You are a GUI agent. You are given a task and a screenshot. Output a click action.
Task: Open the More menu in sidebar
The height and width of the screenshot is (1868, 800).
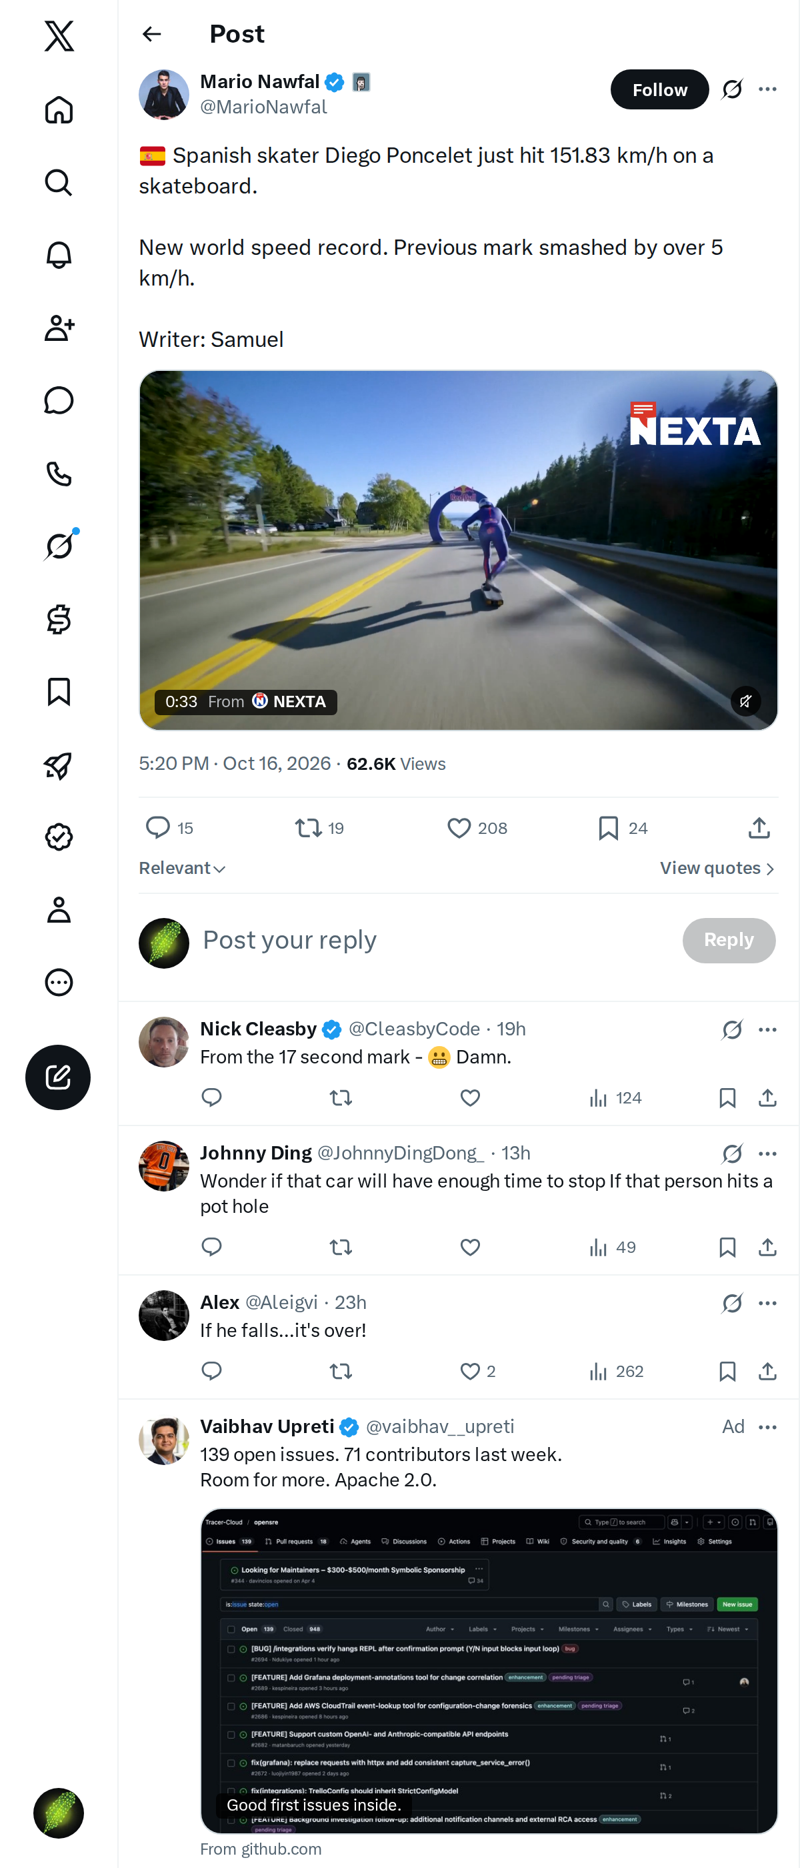click(59, 982)
